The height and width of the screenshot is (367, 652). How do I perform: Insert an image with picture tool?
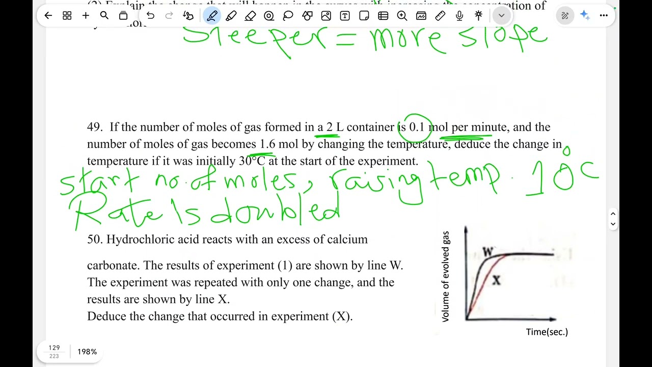[x=326, y=16]
